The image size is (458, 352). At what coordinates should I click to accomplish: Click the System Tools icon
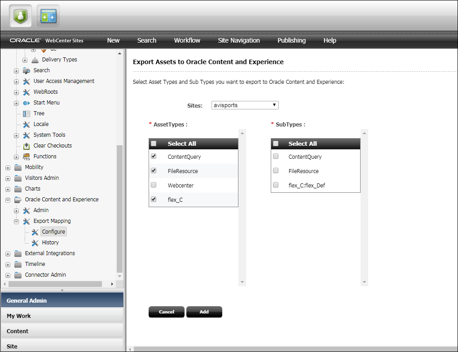click(26, 135)
